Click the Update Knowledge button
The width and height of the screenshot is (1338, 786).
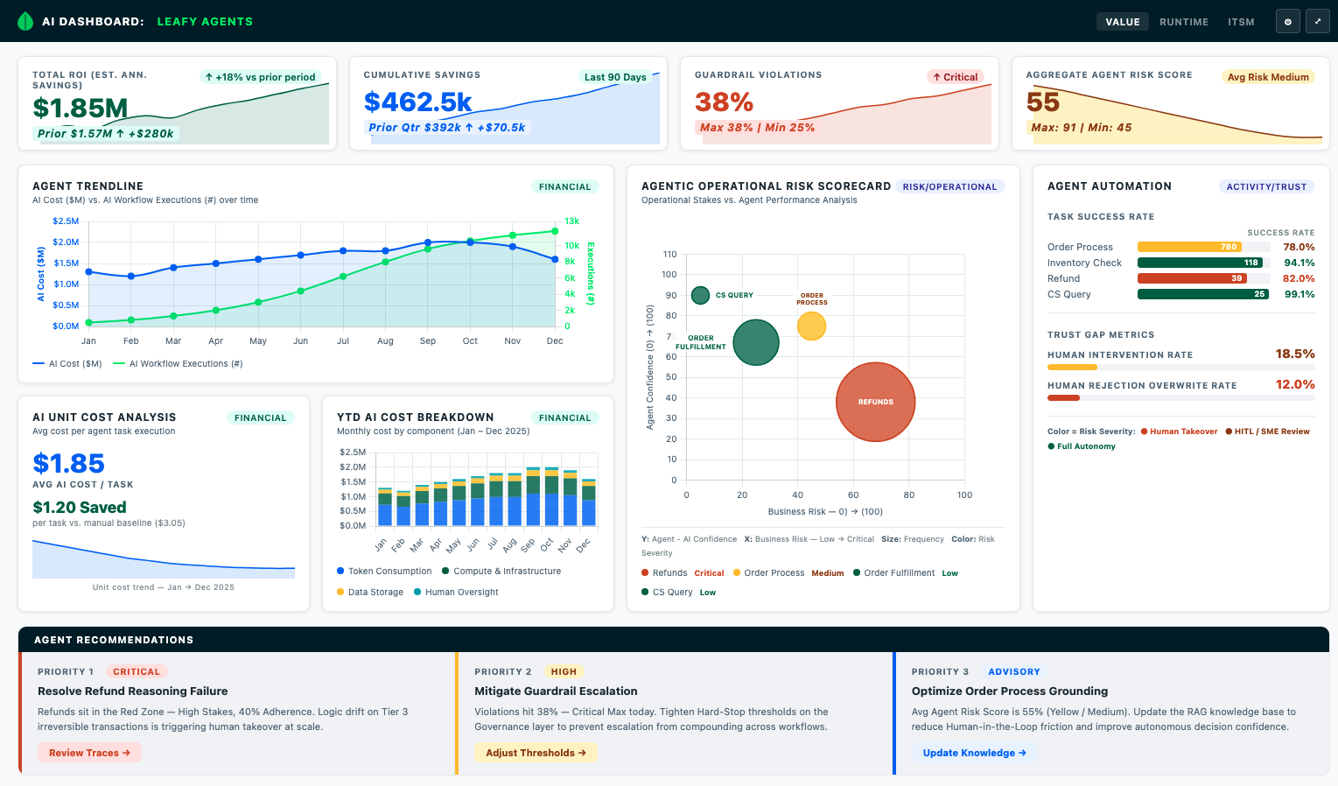[974, 753]
